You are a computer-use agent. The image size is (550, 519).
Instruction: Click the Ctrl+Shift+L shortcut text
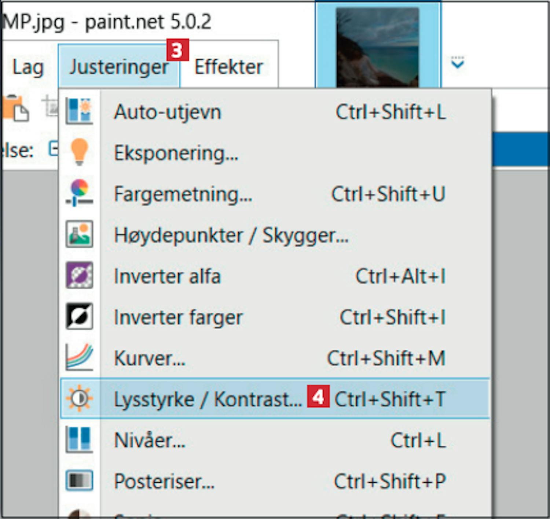click(391, 111)
